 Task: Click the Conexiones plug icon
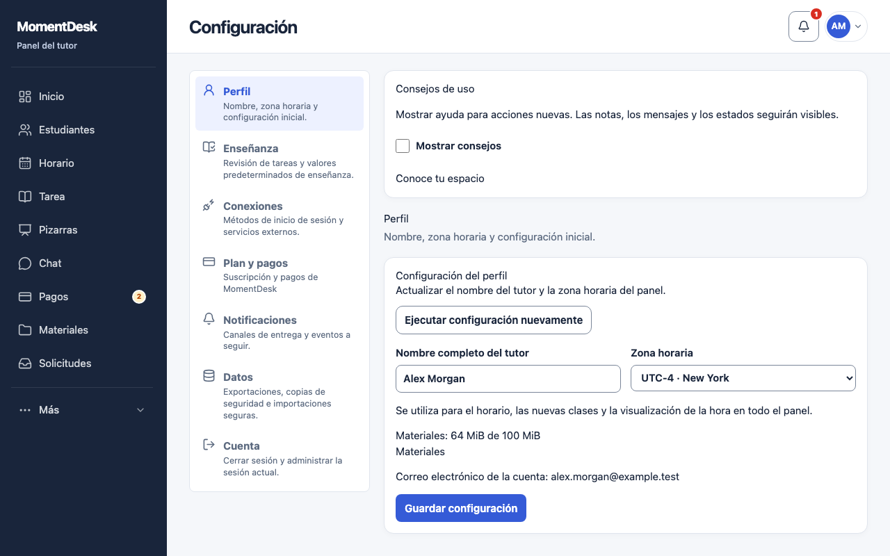click(x=209, y=204)
